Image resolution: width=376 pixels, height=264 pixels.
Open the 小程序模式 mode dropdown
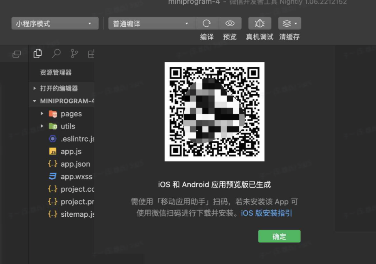(55, 23)
